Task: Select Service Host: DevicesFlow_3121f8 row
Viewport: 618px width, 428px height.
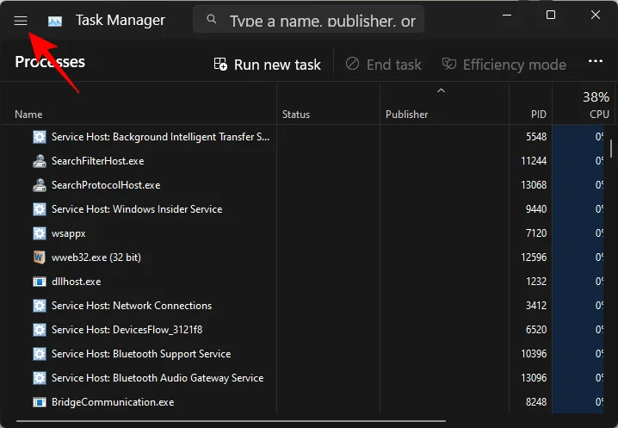Action: coord(302,329)
